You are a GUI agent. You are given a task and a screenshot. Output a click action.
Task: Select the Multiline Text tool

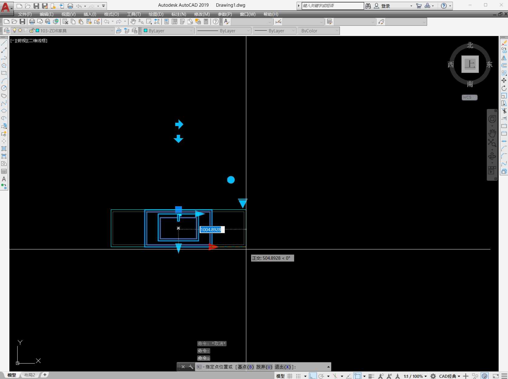pyautogui.click(x=4, y=179)
